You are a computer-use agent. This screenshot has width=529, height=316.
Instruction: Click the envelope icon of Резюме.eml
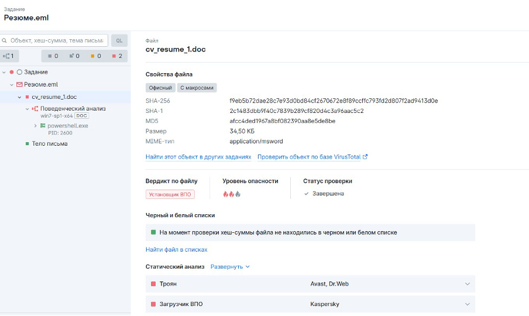click(19, 84)
